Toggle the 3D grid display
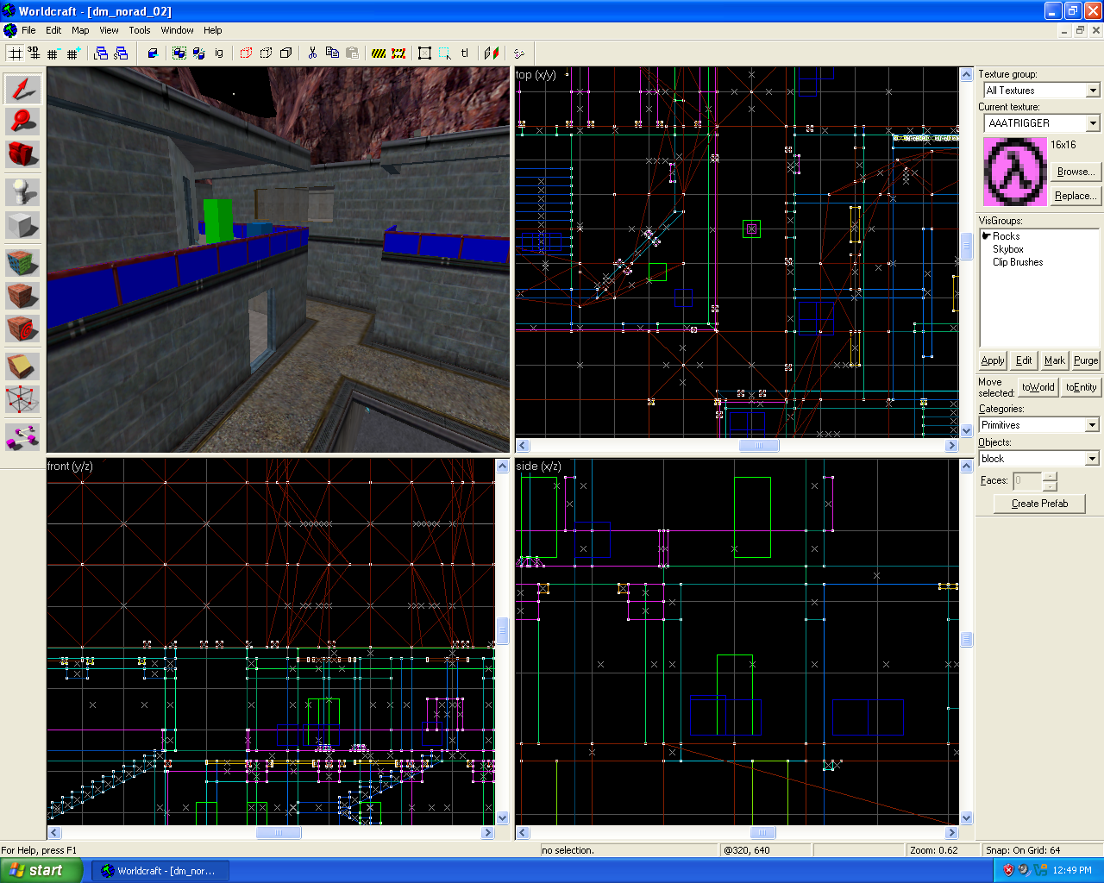 [x=34, y=53]
